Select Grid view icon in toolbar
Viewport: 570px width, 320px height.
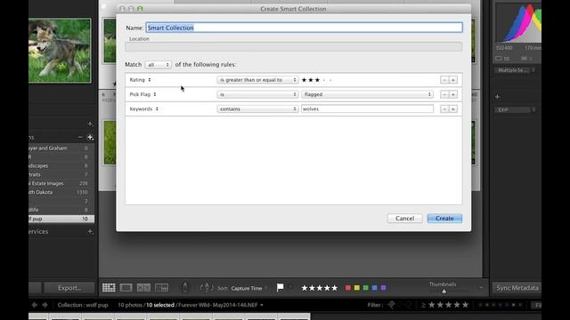tap(109, 288)
